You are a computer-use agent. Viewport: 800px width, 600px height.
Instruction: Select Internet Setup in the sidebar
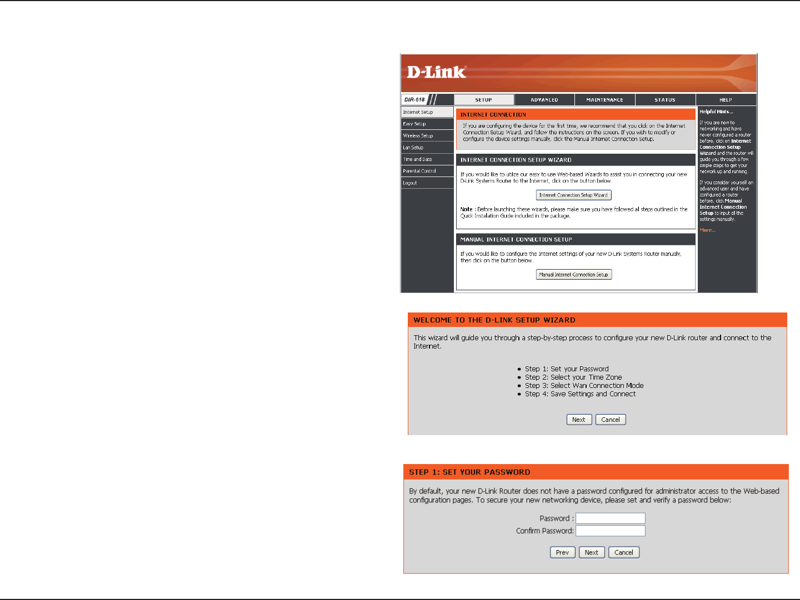click(427, 112)
